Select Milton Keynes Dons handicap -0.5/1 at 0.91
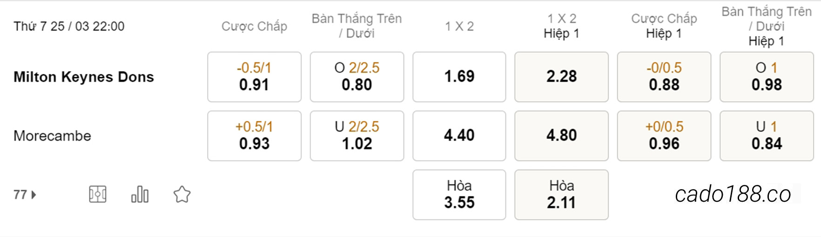The image size is (821, 237). coord(254,77)
